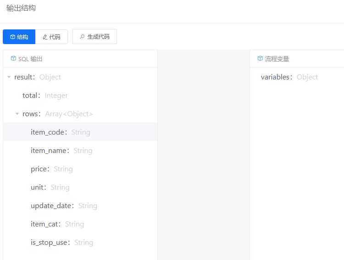The height and width of the screenshot is (260, 344).
Task: Select the is_stop_use String field
Action: [62, 243]
